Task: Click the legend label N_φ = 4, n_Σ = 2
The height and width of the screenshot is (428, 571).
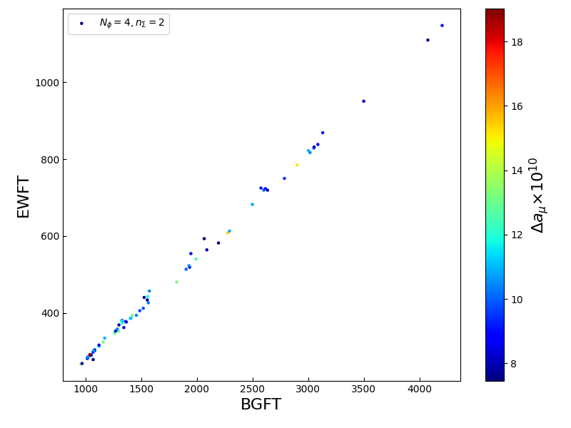Action: [132, 23]
